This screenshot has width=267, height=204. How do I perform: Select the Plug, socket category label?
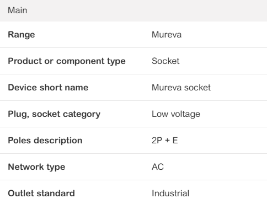click(x=54, y=114)
